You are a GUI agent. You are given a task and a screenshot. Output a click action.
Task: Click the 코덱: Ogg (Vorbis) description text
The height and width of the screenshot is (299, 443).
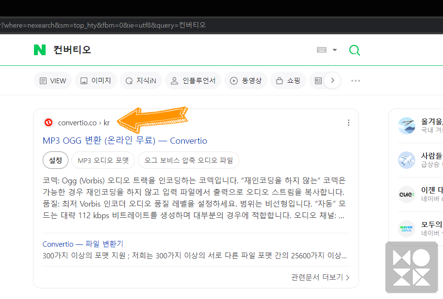coord(195,198)
